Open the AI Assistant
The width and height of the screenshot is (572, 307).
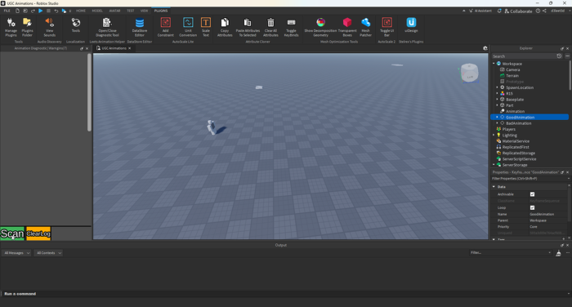point(480,11)
